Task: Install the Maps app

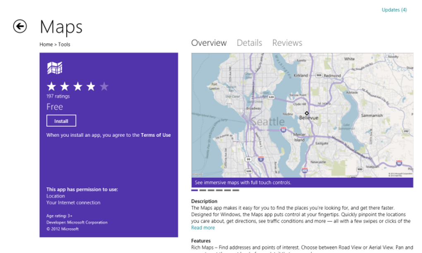Action: [61, 121]
